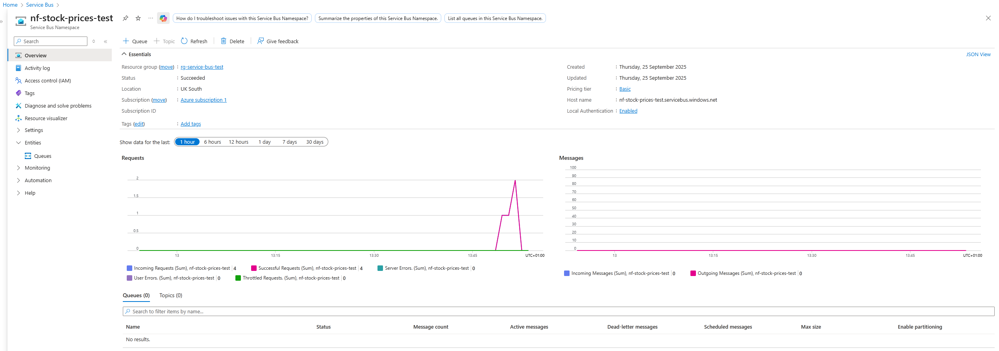Image resolution: width=999 pixels, height=351 pixels.
Task: Open JSON View
Action: click(x=978, y=55)
